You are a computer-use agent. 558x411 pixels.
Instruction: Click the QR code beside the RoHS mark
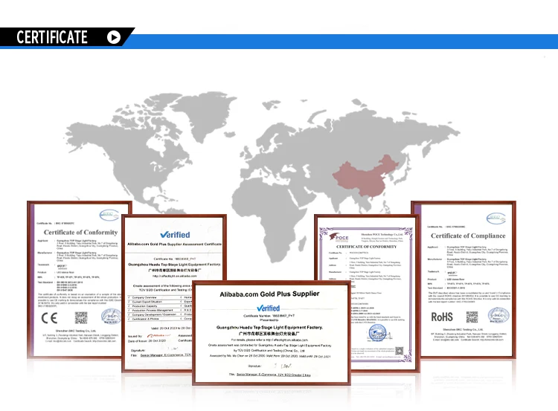coord(472,317)
